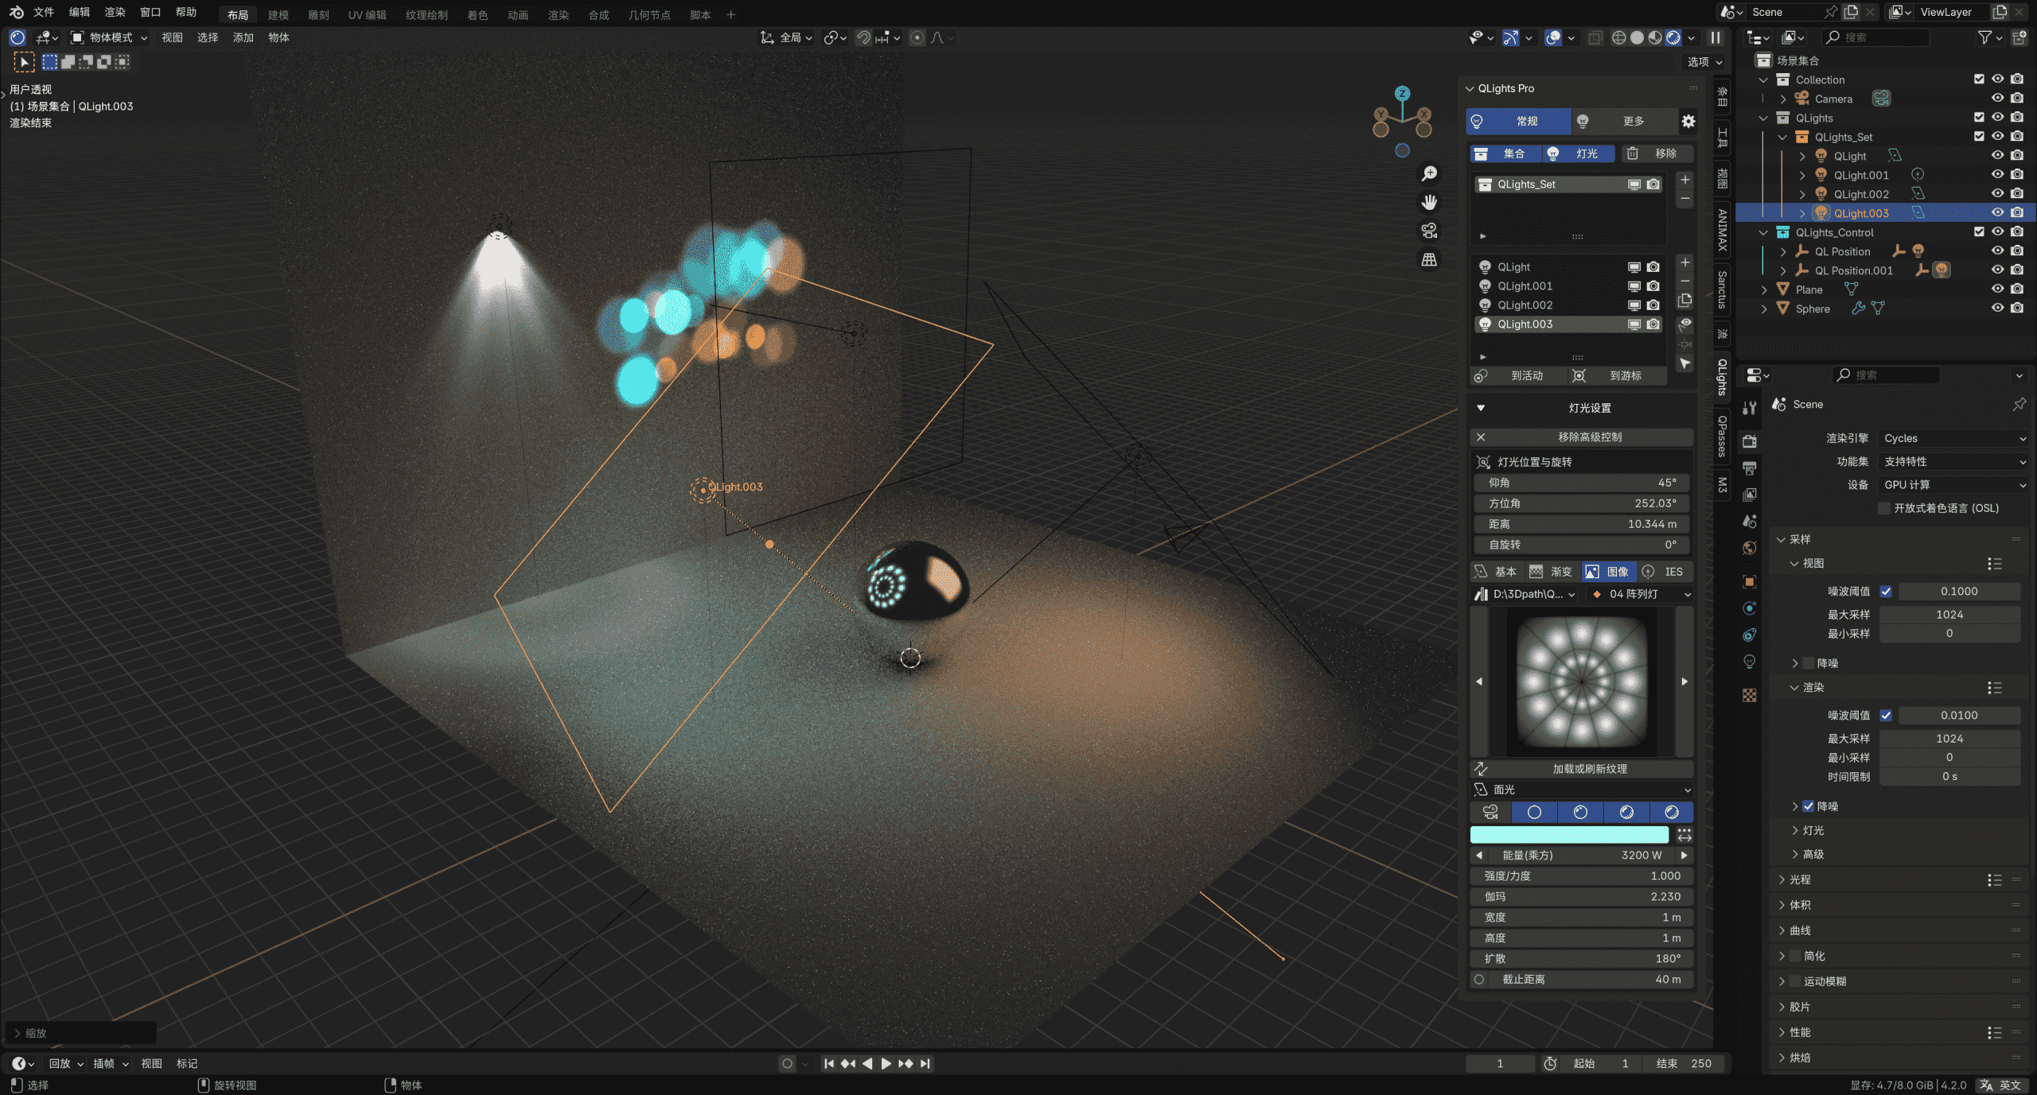Select material preview shading

pos(1655,37)
